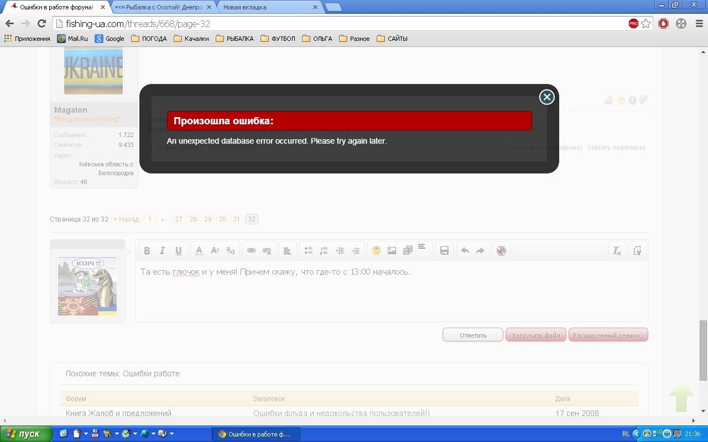Switch to the Новая вкладка tab
This screenshot has height=442, width=708.
click(x=265, y=8)
